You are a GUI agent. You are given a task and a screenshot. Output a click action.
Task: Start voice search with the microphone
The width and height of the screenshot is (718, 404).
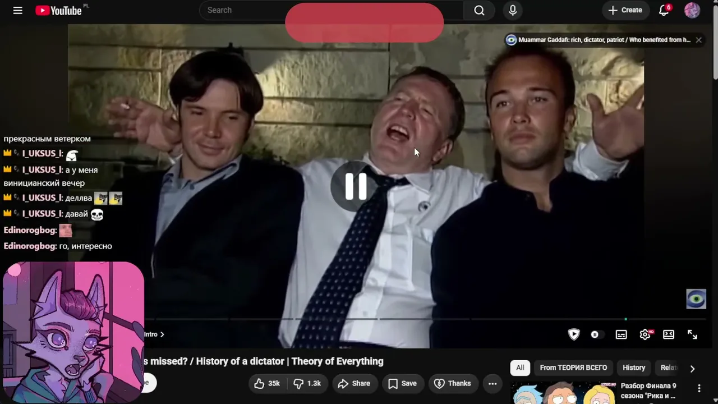point(513,10)
